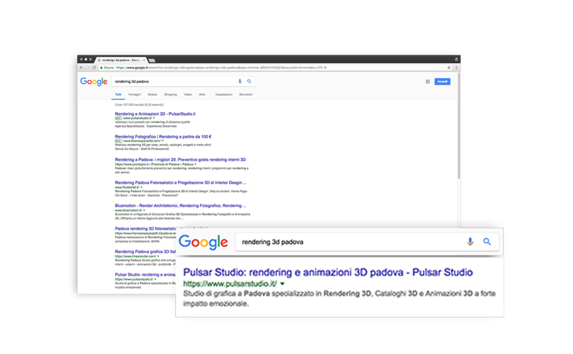Open the Rendering a Padova: i migliori 20 result
This screenshot has height=354, width=573.
(x=180, y=159)
